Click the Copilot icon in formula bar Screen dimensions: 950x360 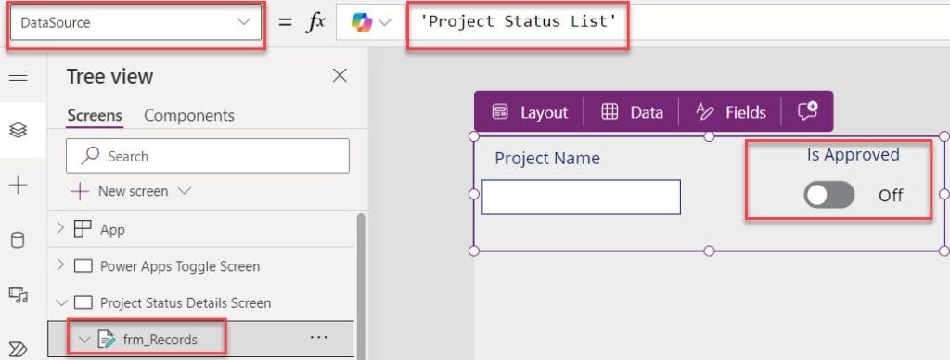(x=362, y=22)
